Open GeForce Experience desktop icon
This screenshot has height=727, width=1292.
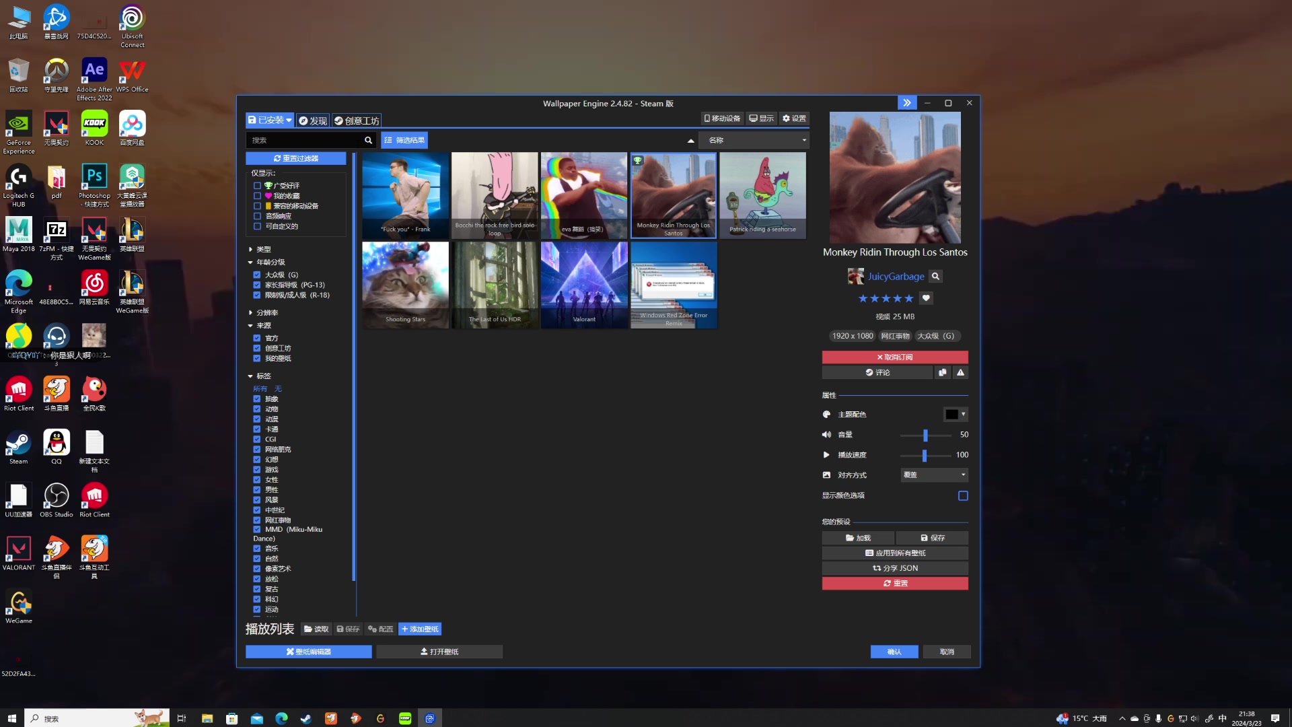tap(19, 133)
